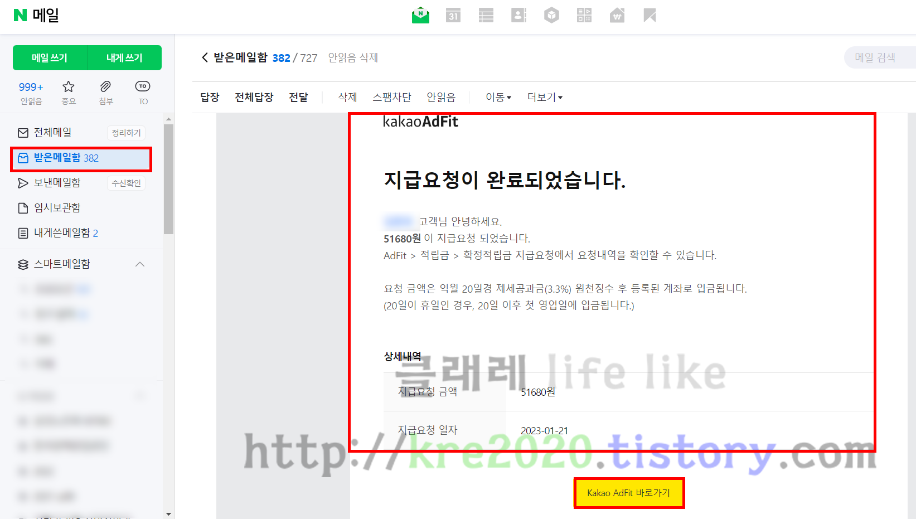This screenshot has height=519, width=916.
Task: Click 삭제 in the mail toolbar
Action: pyautogui.click(x=347, y=97)
